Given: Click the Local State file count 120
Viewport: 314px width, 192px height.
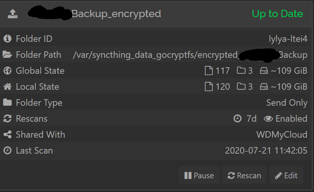Looking at the screenshot, I should coord(222,87).
